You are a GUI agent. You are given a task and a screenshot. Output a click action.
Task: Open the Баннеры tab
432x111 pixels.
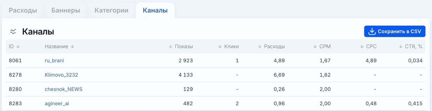point(66,10)
